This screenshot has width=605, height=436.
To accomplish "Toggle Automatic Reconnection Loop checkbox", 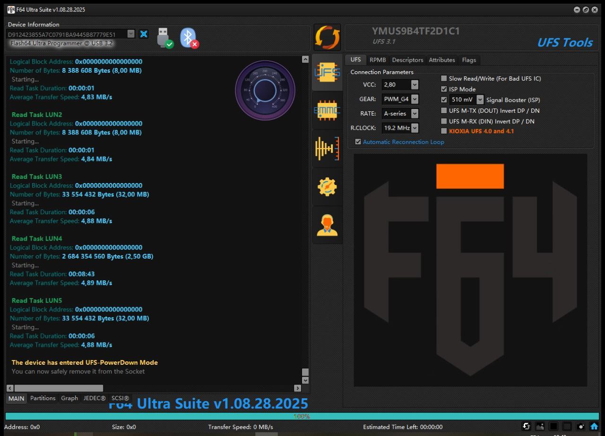I will tap(358, 142).
